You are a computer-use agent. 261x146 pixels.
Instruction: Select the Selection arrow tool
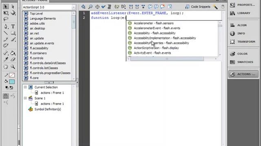pyautogui.click(x=5, y=6)
